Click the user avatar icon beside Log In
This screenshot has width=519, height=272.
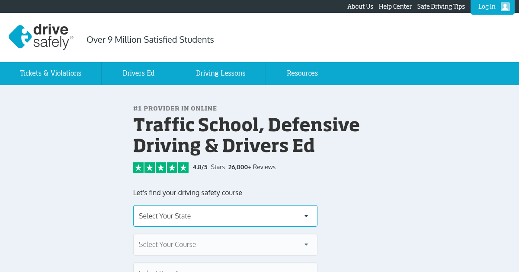pyautogui.click(x=505, y=6)
